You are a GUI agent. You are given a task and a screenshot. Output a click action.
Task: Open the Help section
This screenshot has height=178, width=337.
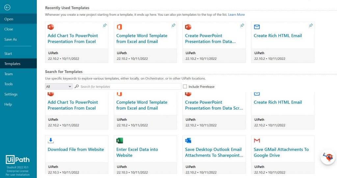click(18, 104)
